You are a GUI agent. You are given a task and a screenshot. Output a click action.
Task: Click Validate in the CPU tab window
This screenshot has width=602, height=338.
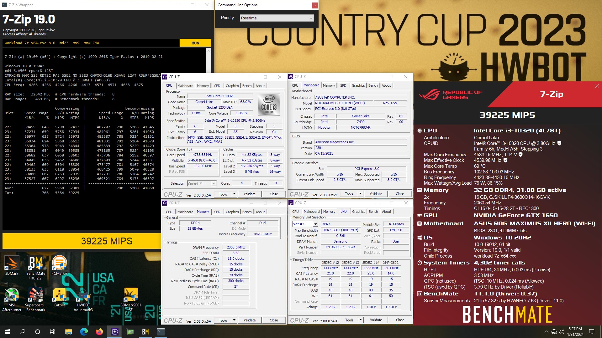coord(250,194)
